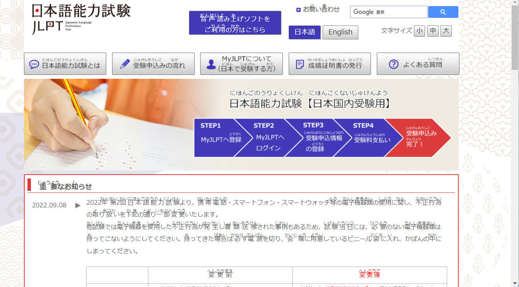Set text size to 小 (small)
Screen dimensions: 519x287
point(419,31)
